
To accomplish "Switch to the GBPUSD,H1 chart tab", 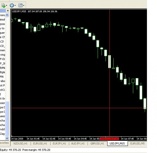I will 97,143.
